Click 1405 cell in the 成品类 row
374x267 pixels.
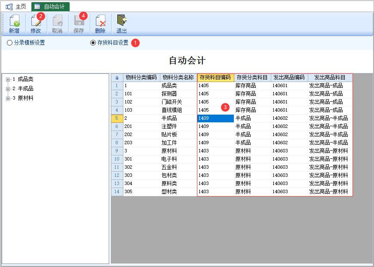point(215,86)
